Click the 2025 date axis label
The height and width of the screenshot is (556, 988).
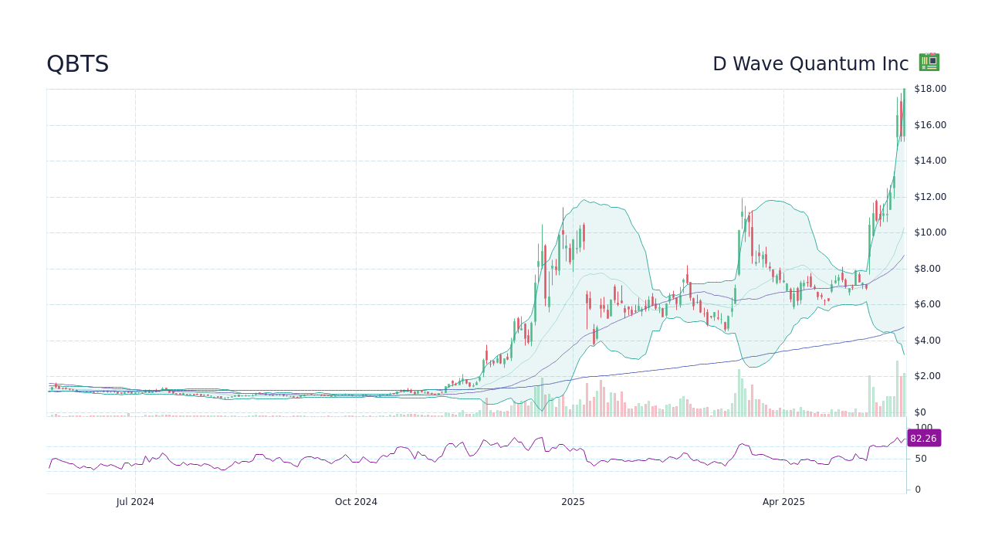(x=573, y=502)
